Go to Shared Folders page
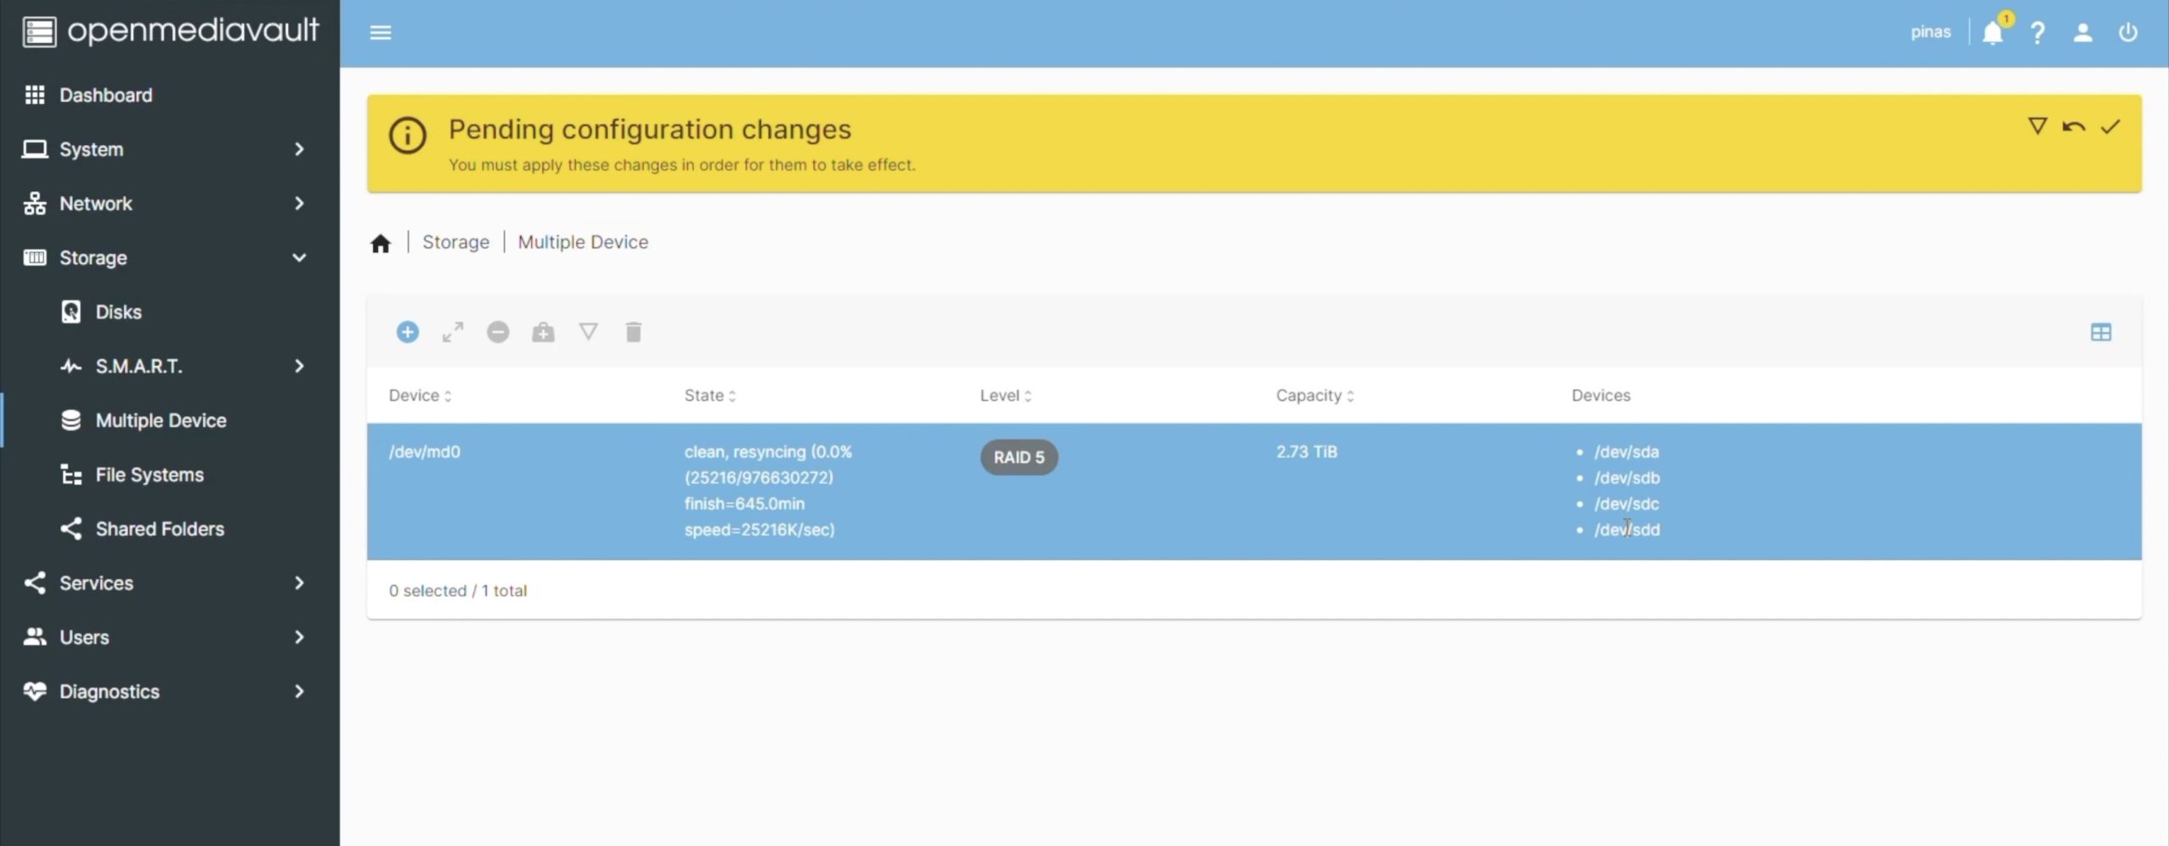The height and width of the screenshot is (846, 2169). pyautogui.click(x=159, y=528)
